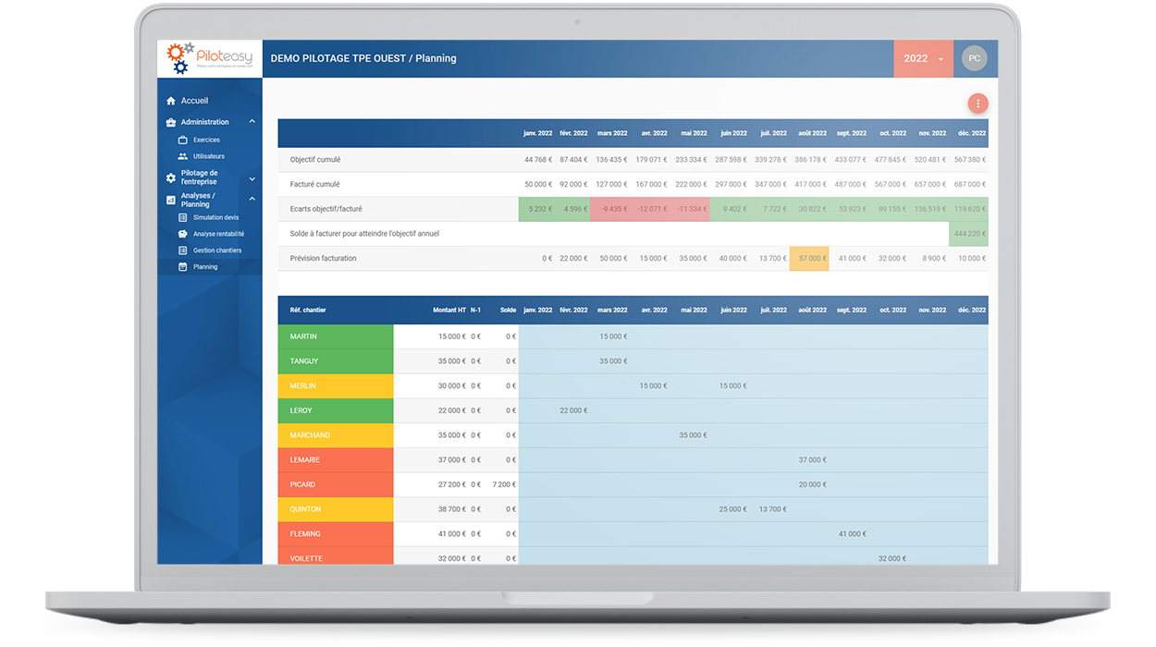Click the 687 000 € facturé cumulé December cell
This screenshot has width=1156, height=647.
click(x=971, y=184)
